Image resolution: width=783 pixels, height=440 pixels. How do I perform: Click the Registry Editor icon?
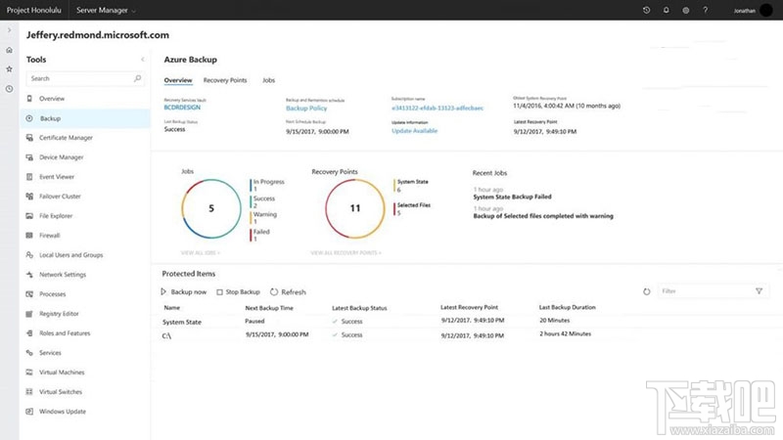pyautogui.click(x=29, y=313)
